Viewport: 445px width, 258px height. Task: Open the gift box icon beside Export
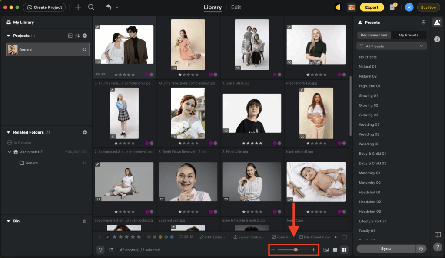point(351,7)
